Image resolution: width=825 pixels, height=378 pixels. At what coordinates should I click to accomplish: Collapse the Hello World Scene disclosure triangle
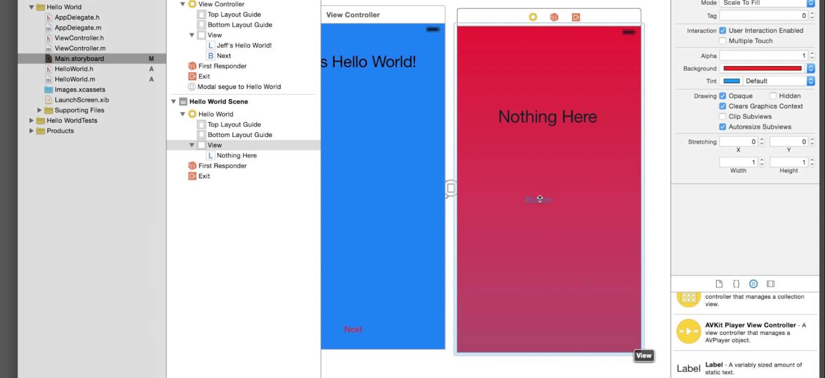click(x=173, y=102)
